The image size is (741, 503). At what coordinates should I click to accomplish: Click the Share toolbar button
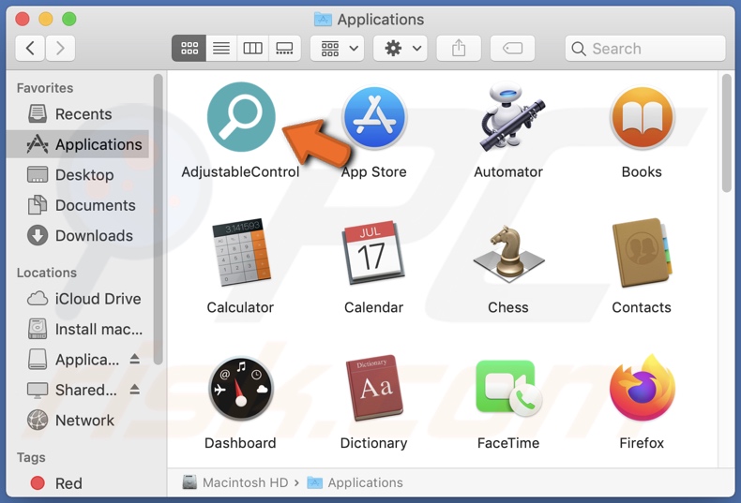tap(459, 48)
